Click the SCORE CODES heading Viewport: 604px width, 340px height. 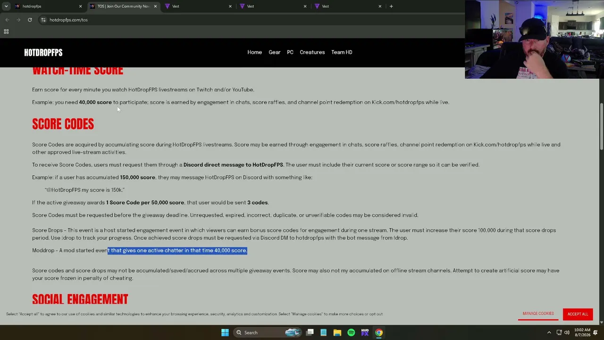[63, 124]
